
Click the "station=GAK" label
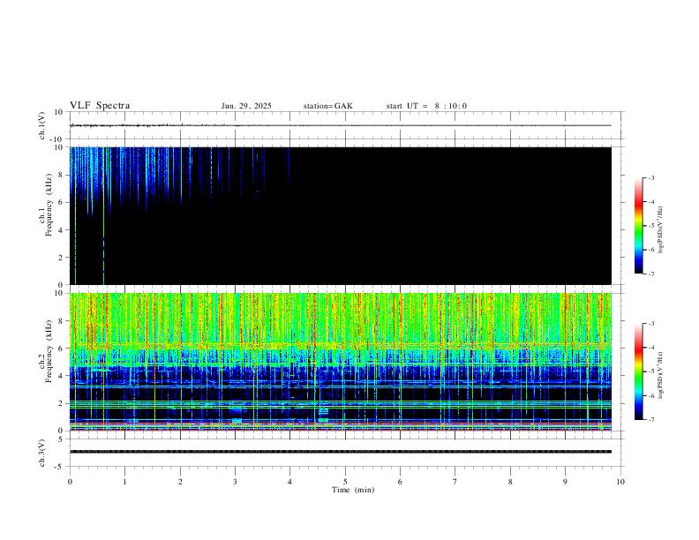pos(327,106)
